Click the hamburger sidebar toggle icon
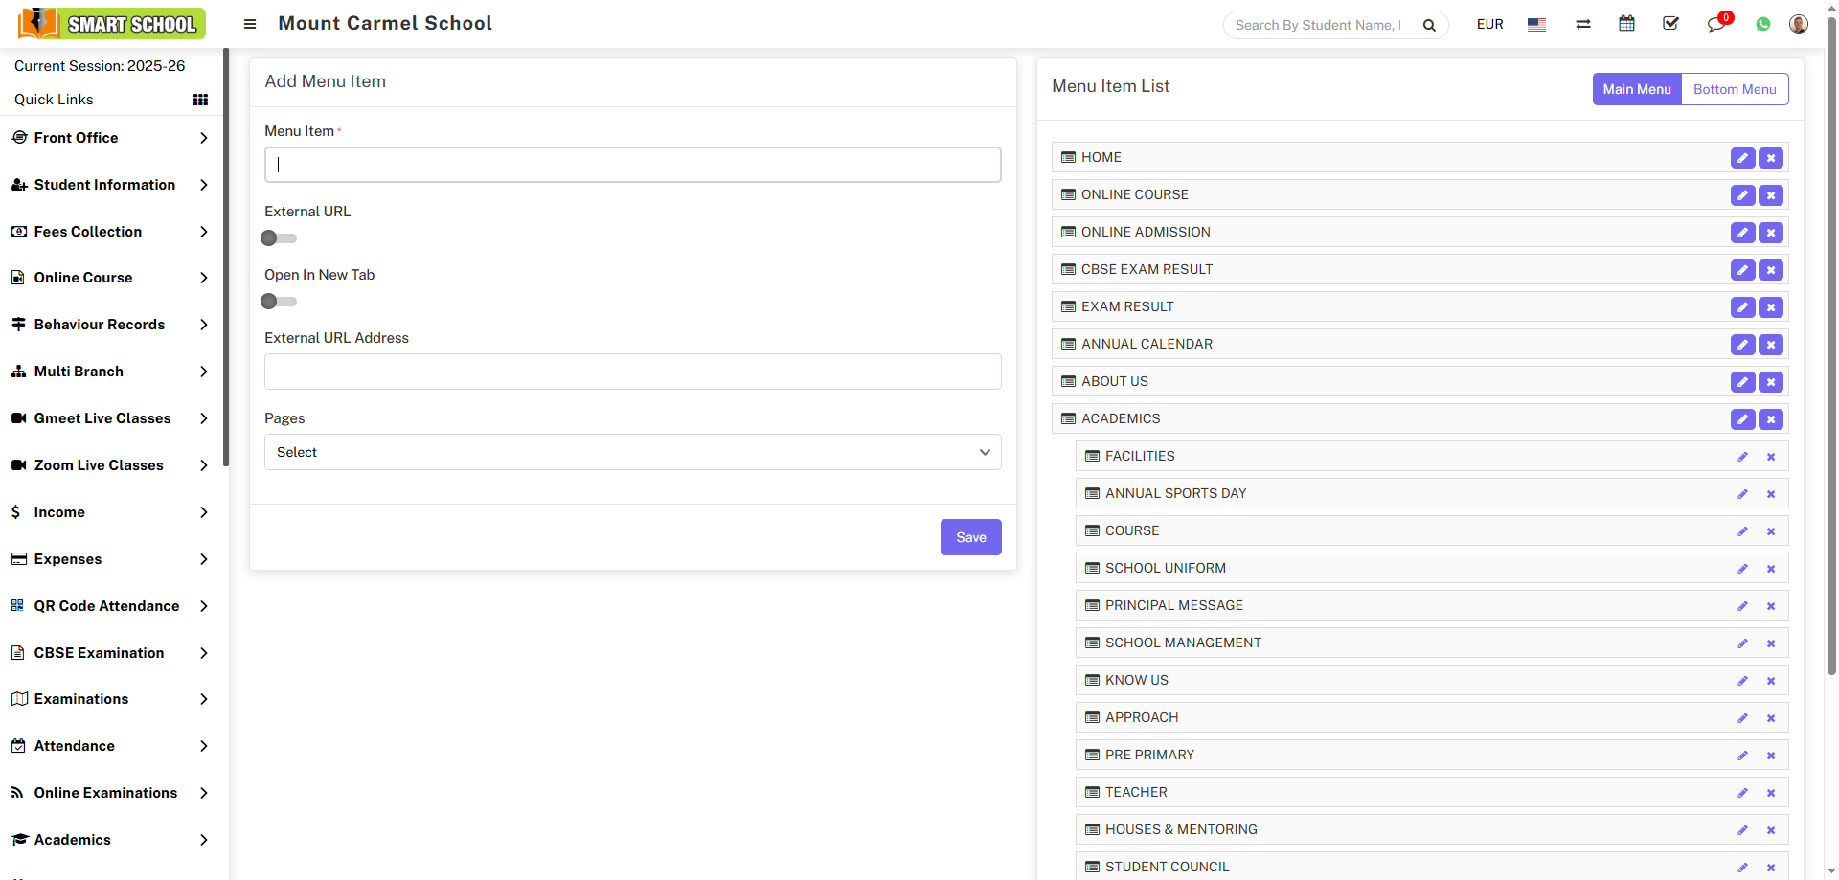Viewport: 1839px width, 880px height. (250, 24)
